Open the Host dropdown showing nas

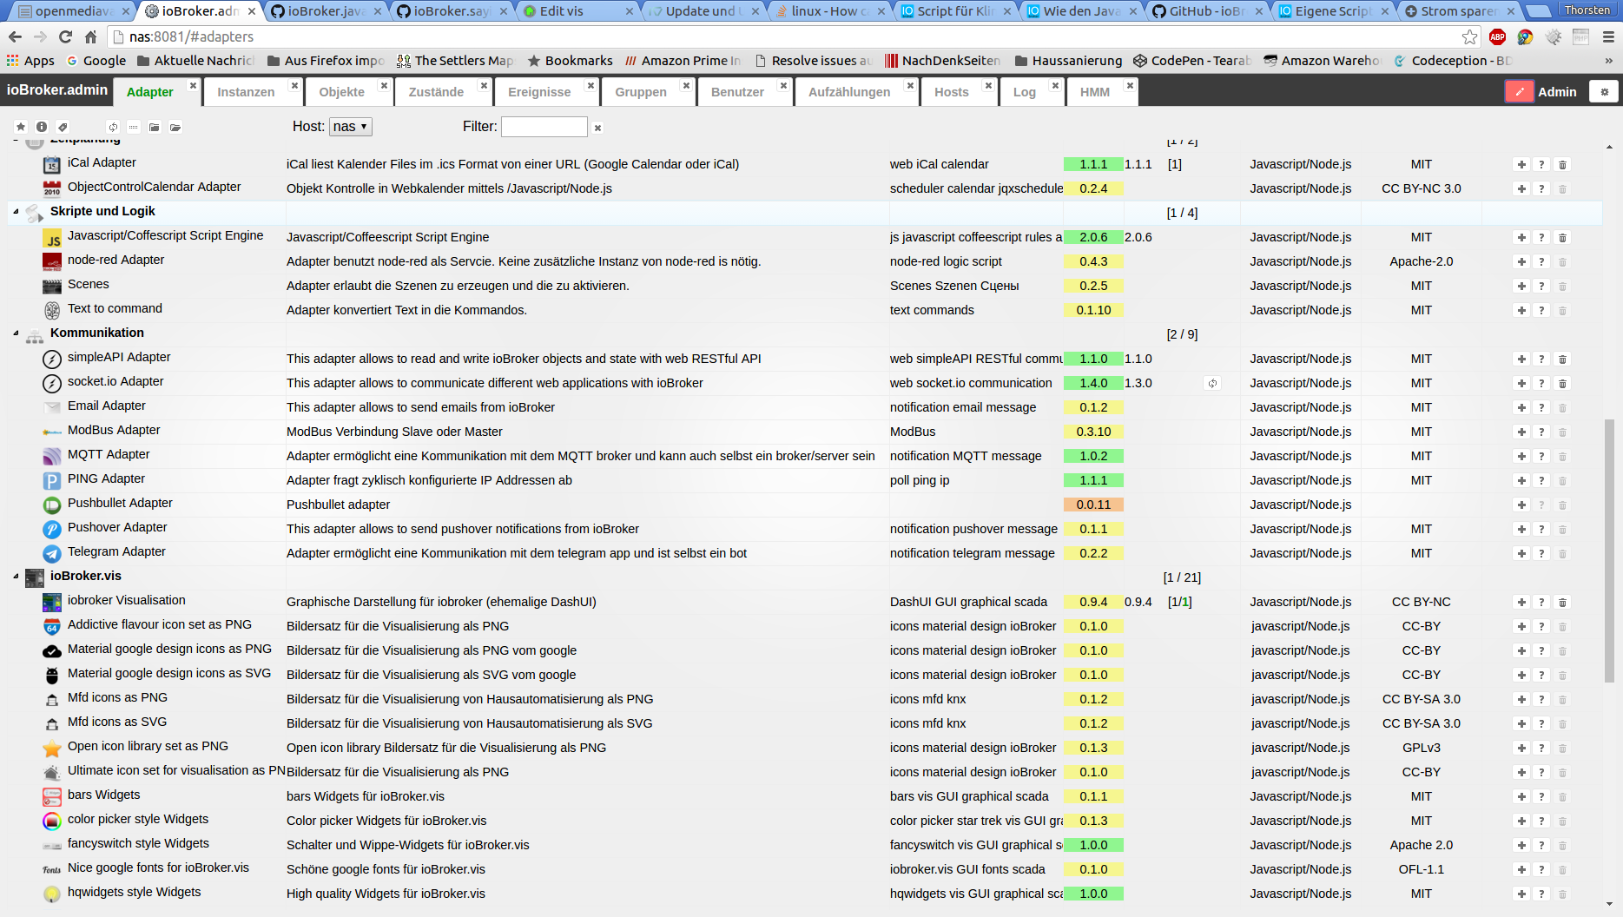(351, 127)
